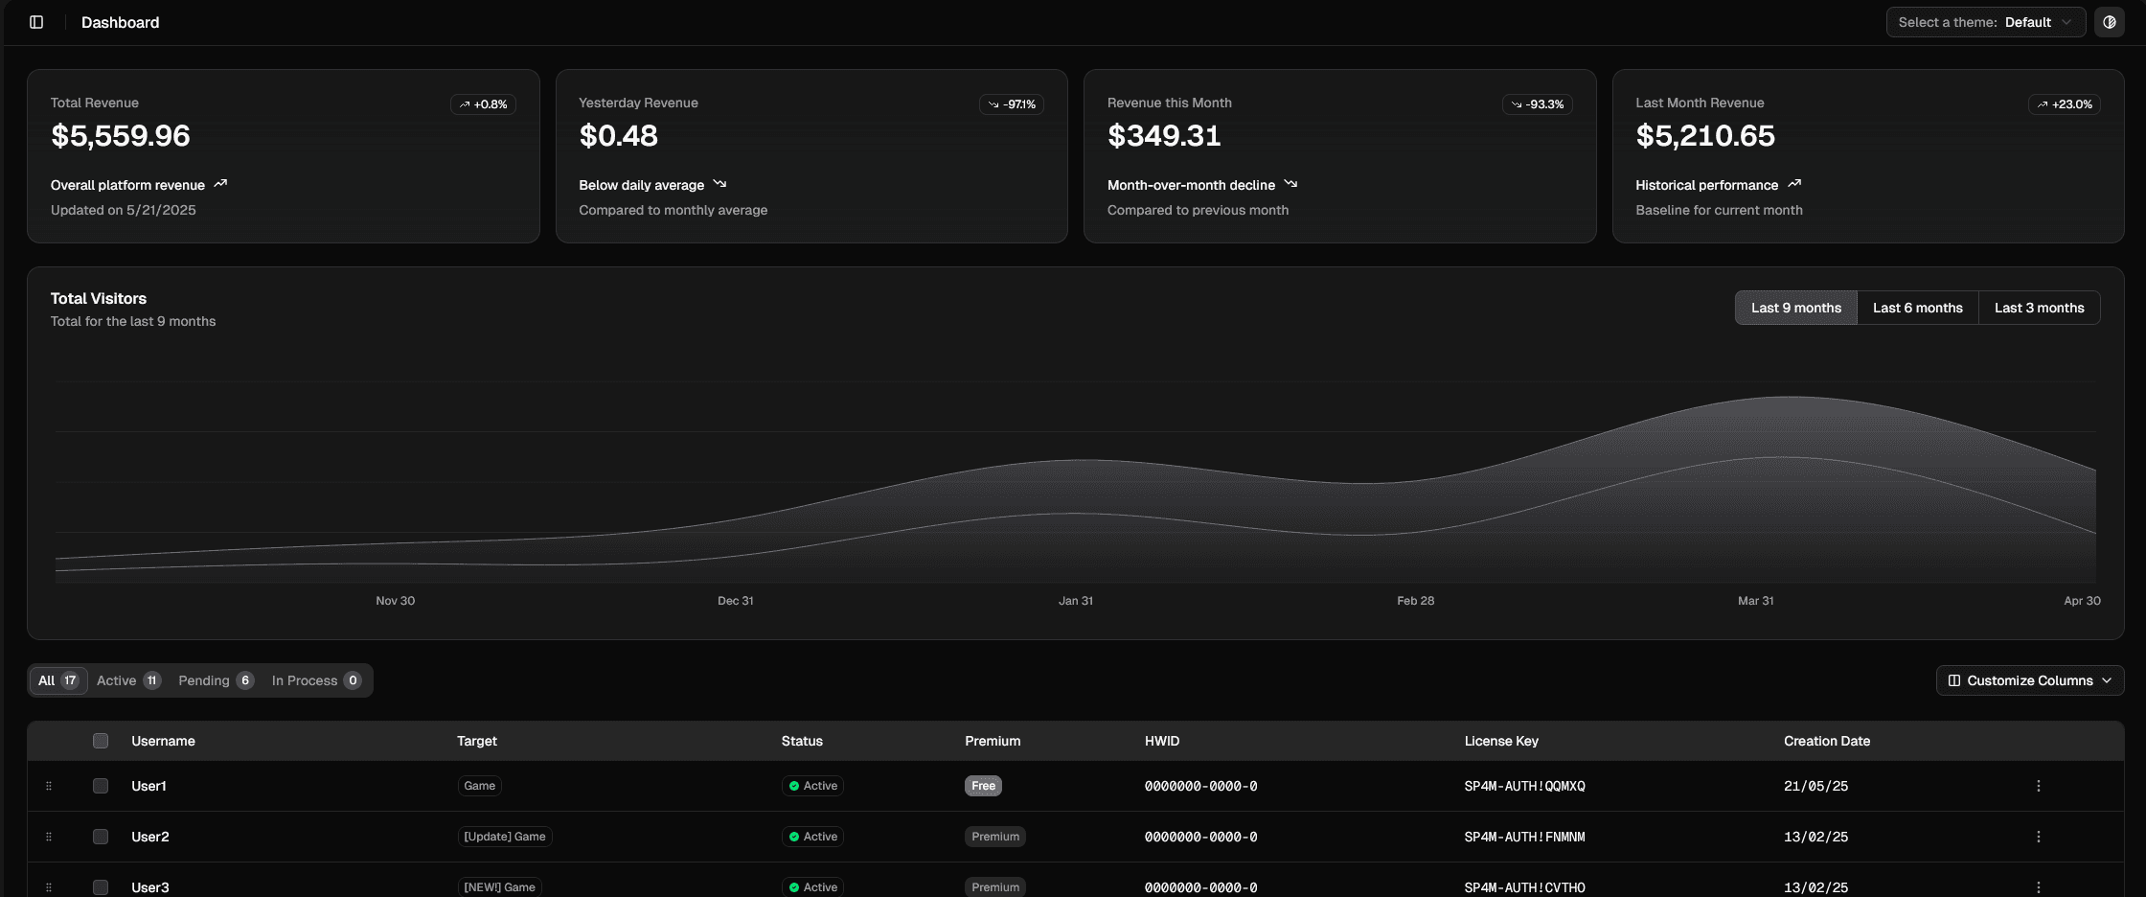The image size is (2146, 897).
Task: Click the Status column header
Action: click(x=802, y=741)
